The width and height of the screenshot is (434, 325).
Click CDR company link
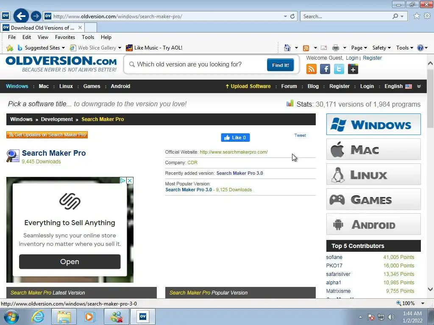[192, 162]
